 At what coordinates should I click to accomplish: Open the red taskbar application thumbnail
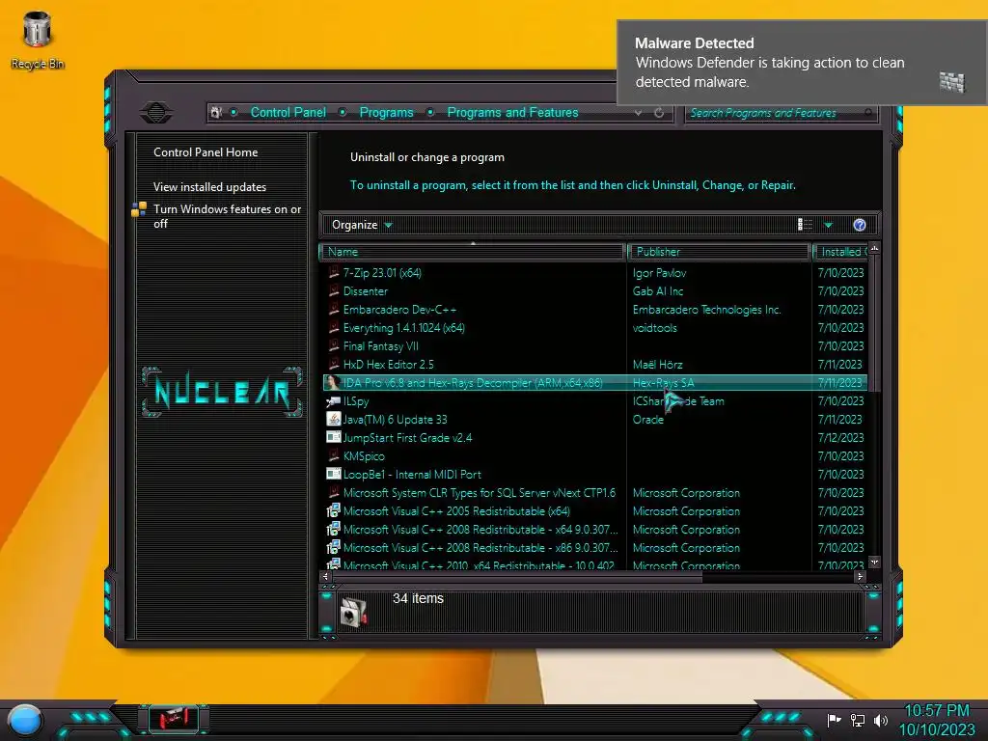[174, 719]
